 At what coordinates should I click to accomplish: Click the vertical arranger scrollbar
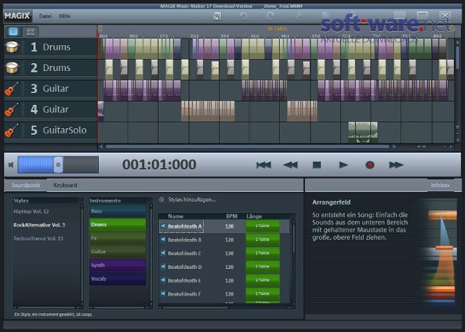coord(458,58)
